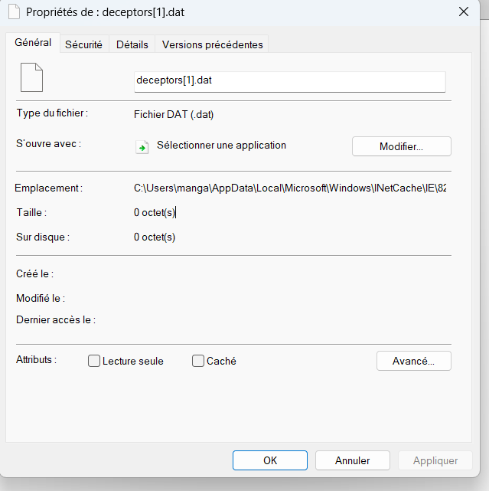Screen dimensions: 489x491
Task: Open the Versions précédentes tab
Action: (x=212, y=44)
